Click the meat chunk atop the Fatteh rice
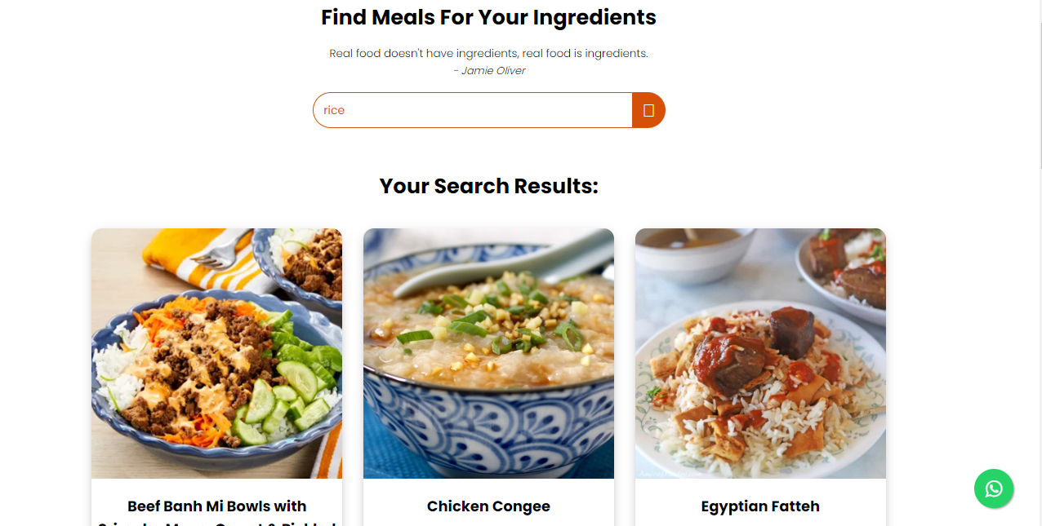The image size is (1042, 526). (x=790, y=329)
